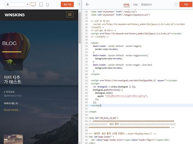Go back using the left arrow icon

[87, 5]
